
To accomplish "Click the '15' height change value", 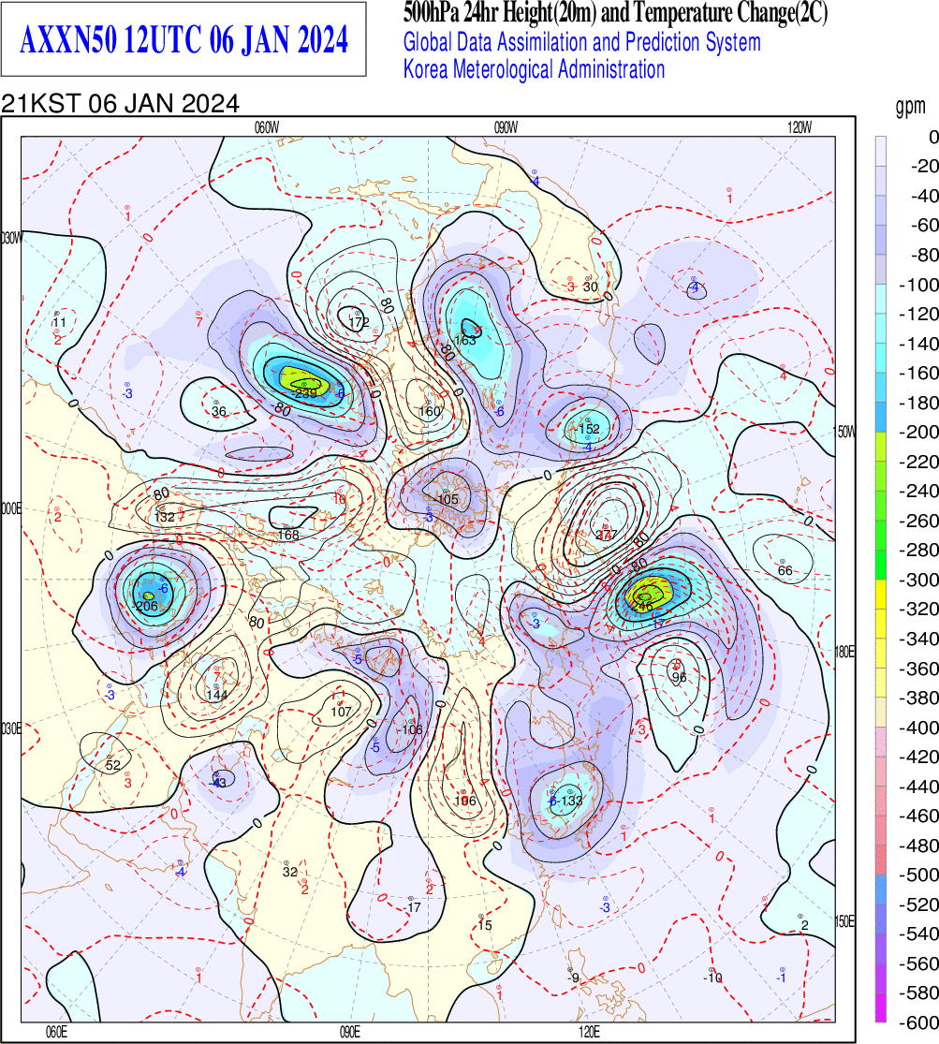I will (x=485, y=925).
